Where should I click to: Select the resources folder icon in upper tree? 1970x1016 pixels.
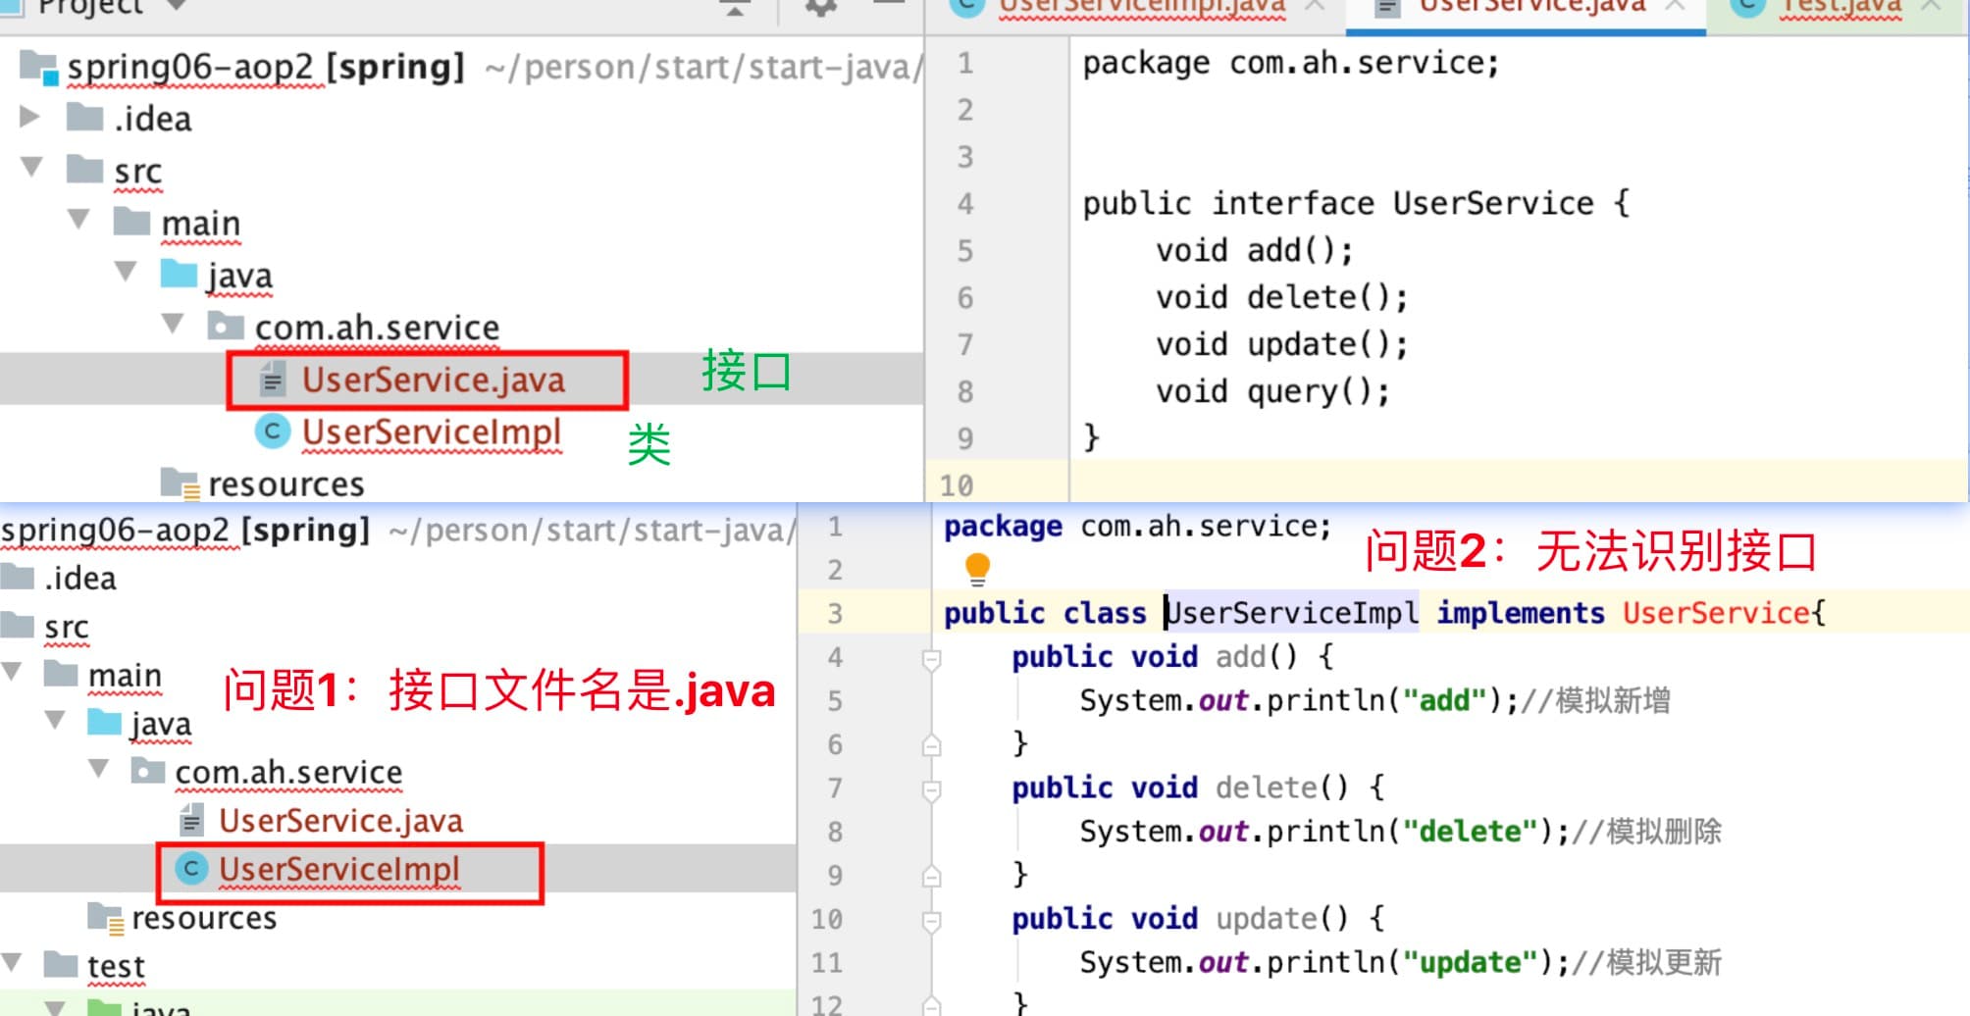[x=181, y=483]
